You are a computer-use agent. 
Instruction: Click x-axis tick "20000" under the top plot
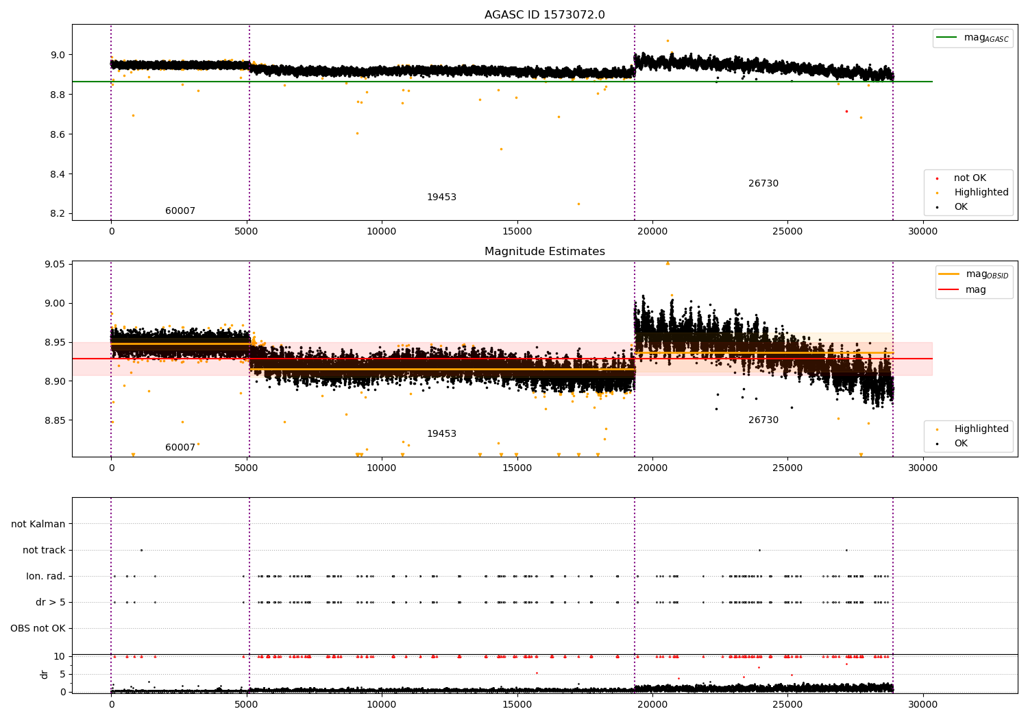click(652, 232)
